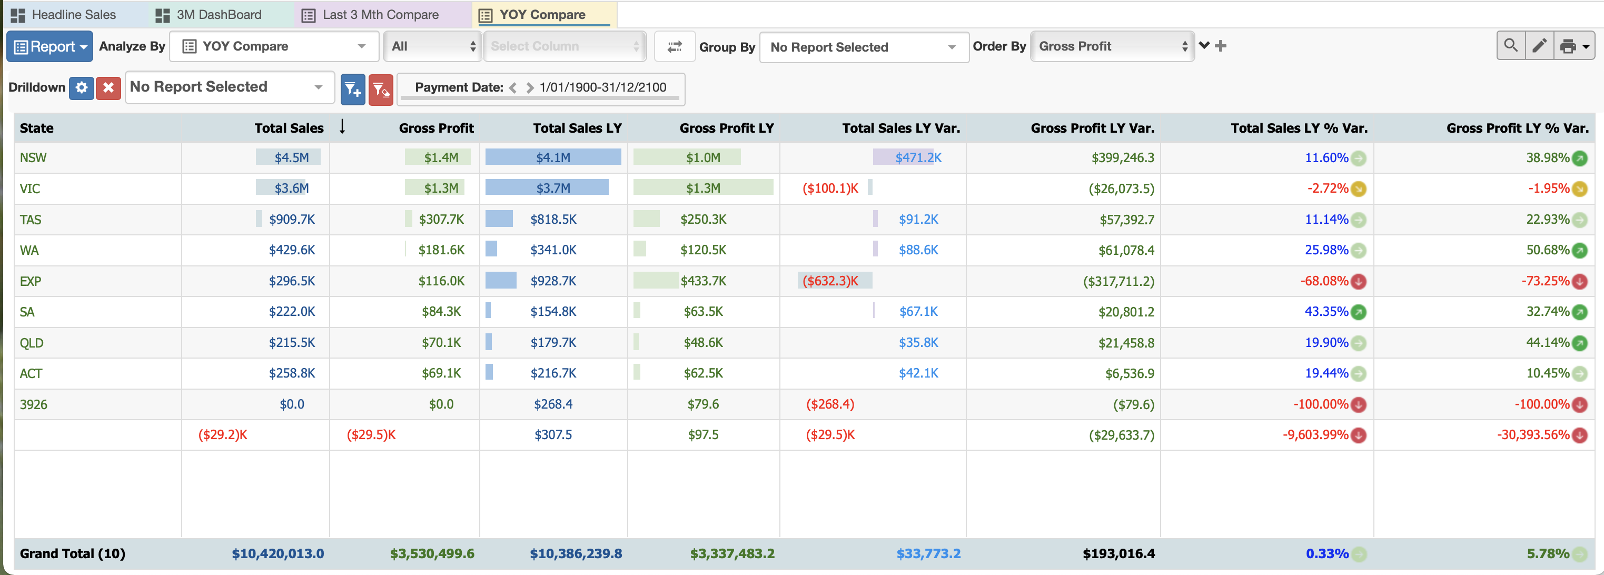Click the ACT Gross Profit LY Var. $6,536.9
This screenshot has width=1604, height=575.
click(x=1130, y=373)
